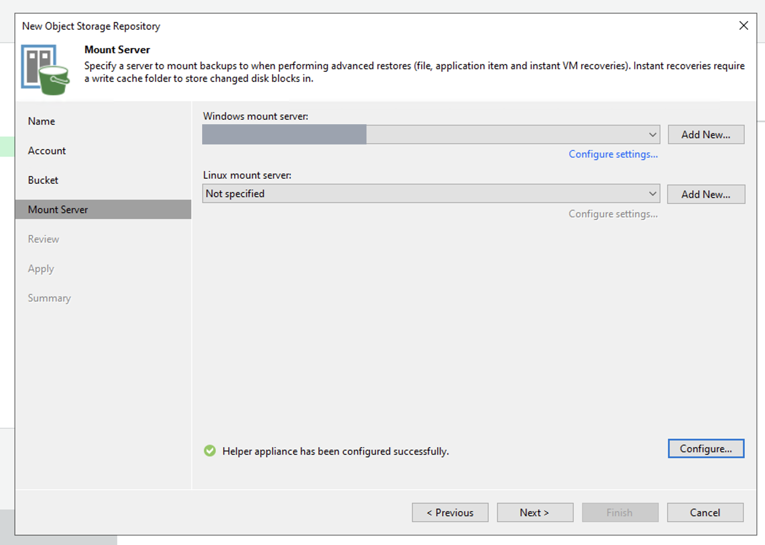Click the 'Mount Server' heading text
Image resolution: width=765 pixels, height=545 pixels.
(x=117, y=50)
